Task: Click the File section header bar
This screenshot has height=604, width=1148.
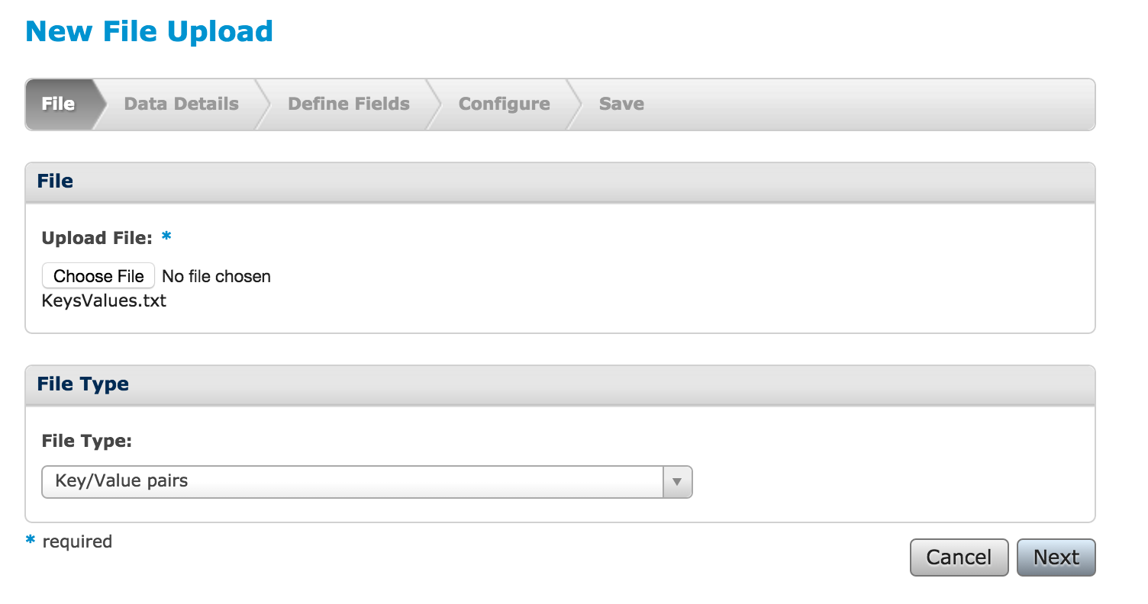Action: point(560,182)
